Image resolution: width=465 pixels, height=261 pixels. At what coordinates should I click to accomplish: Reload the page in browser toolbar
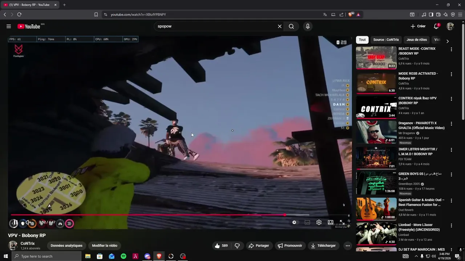pos(19,14)
